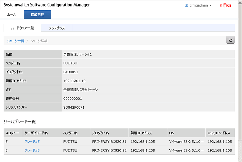
Task: Click the 192.168.1.208 cell
Action: pos(143,150)
